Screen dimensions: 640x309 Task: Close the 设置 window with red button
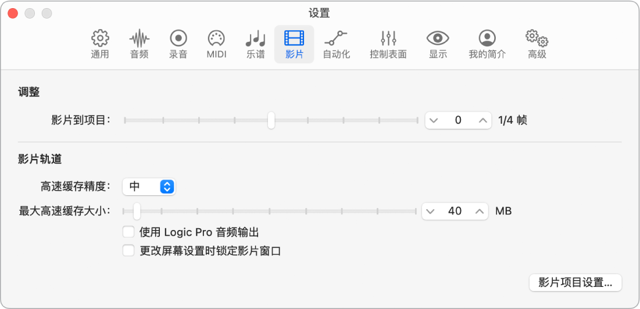click(x=13, y=13)
